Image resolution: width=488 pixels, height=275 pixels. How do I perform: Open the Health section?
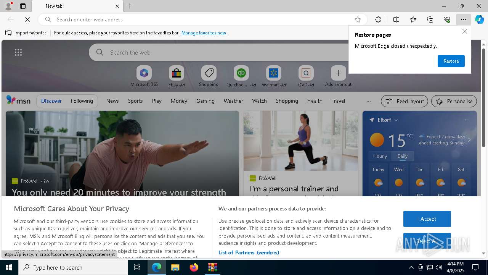pos(315,101)
